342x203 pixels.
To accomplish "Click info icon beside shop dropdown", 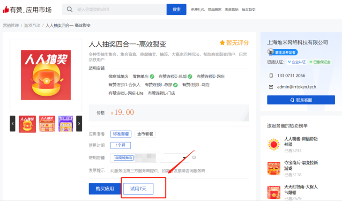I will tap(194, 158).
